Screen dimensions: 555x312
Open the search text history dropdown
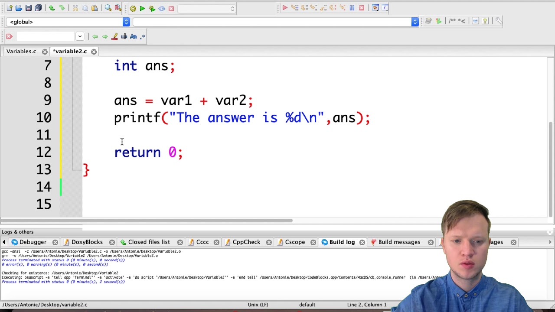[80, 36]
